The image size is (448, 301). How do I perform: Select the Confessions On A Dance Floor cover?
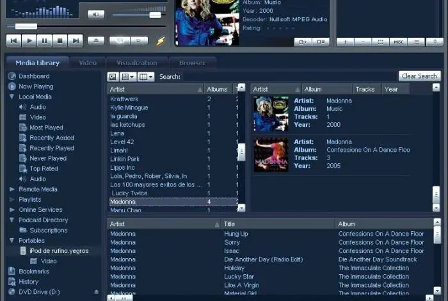(x=271, y=154)
